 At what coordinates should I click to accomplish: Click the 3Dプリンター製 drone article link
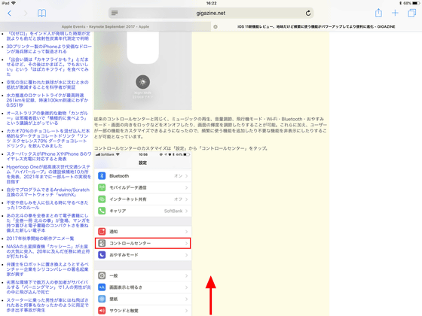click(49, 49)
